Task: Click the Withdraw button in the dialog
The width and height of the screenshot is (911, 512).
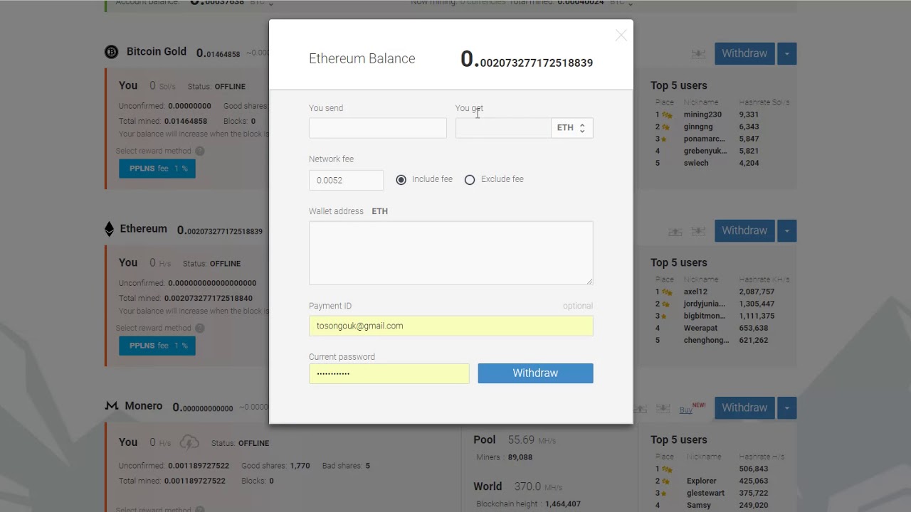Action: click(535, 373)
